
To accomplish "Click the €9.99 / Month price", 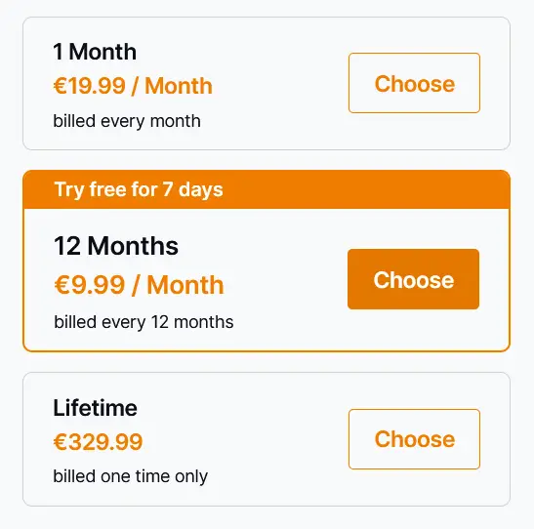I will tap(139, 285).
